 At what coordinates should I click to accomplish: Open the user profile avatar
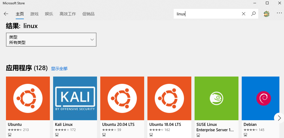pyautogui.click(x=266, y=14)
